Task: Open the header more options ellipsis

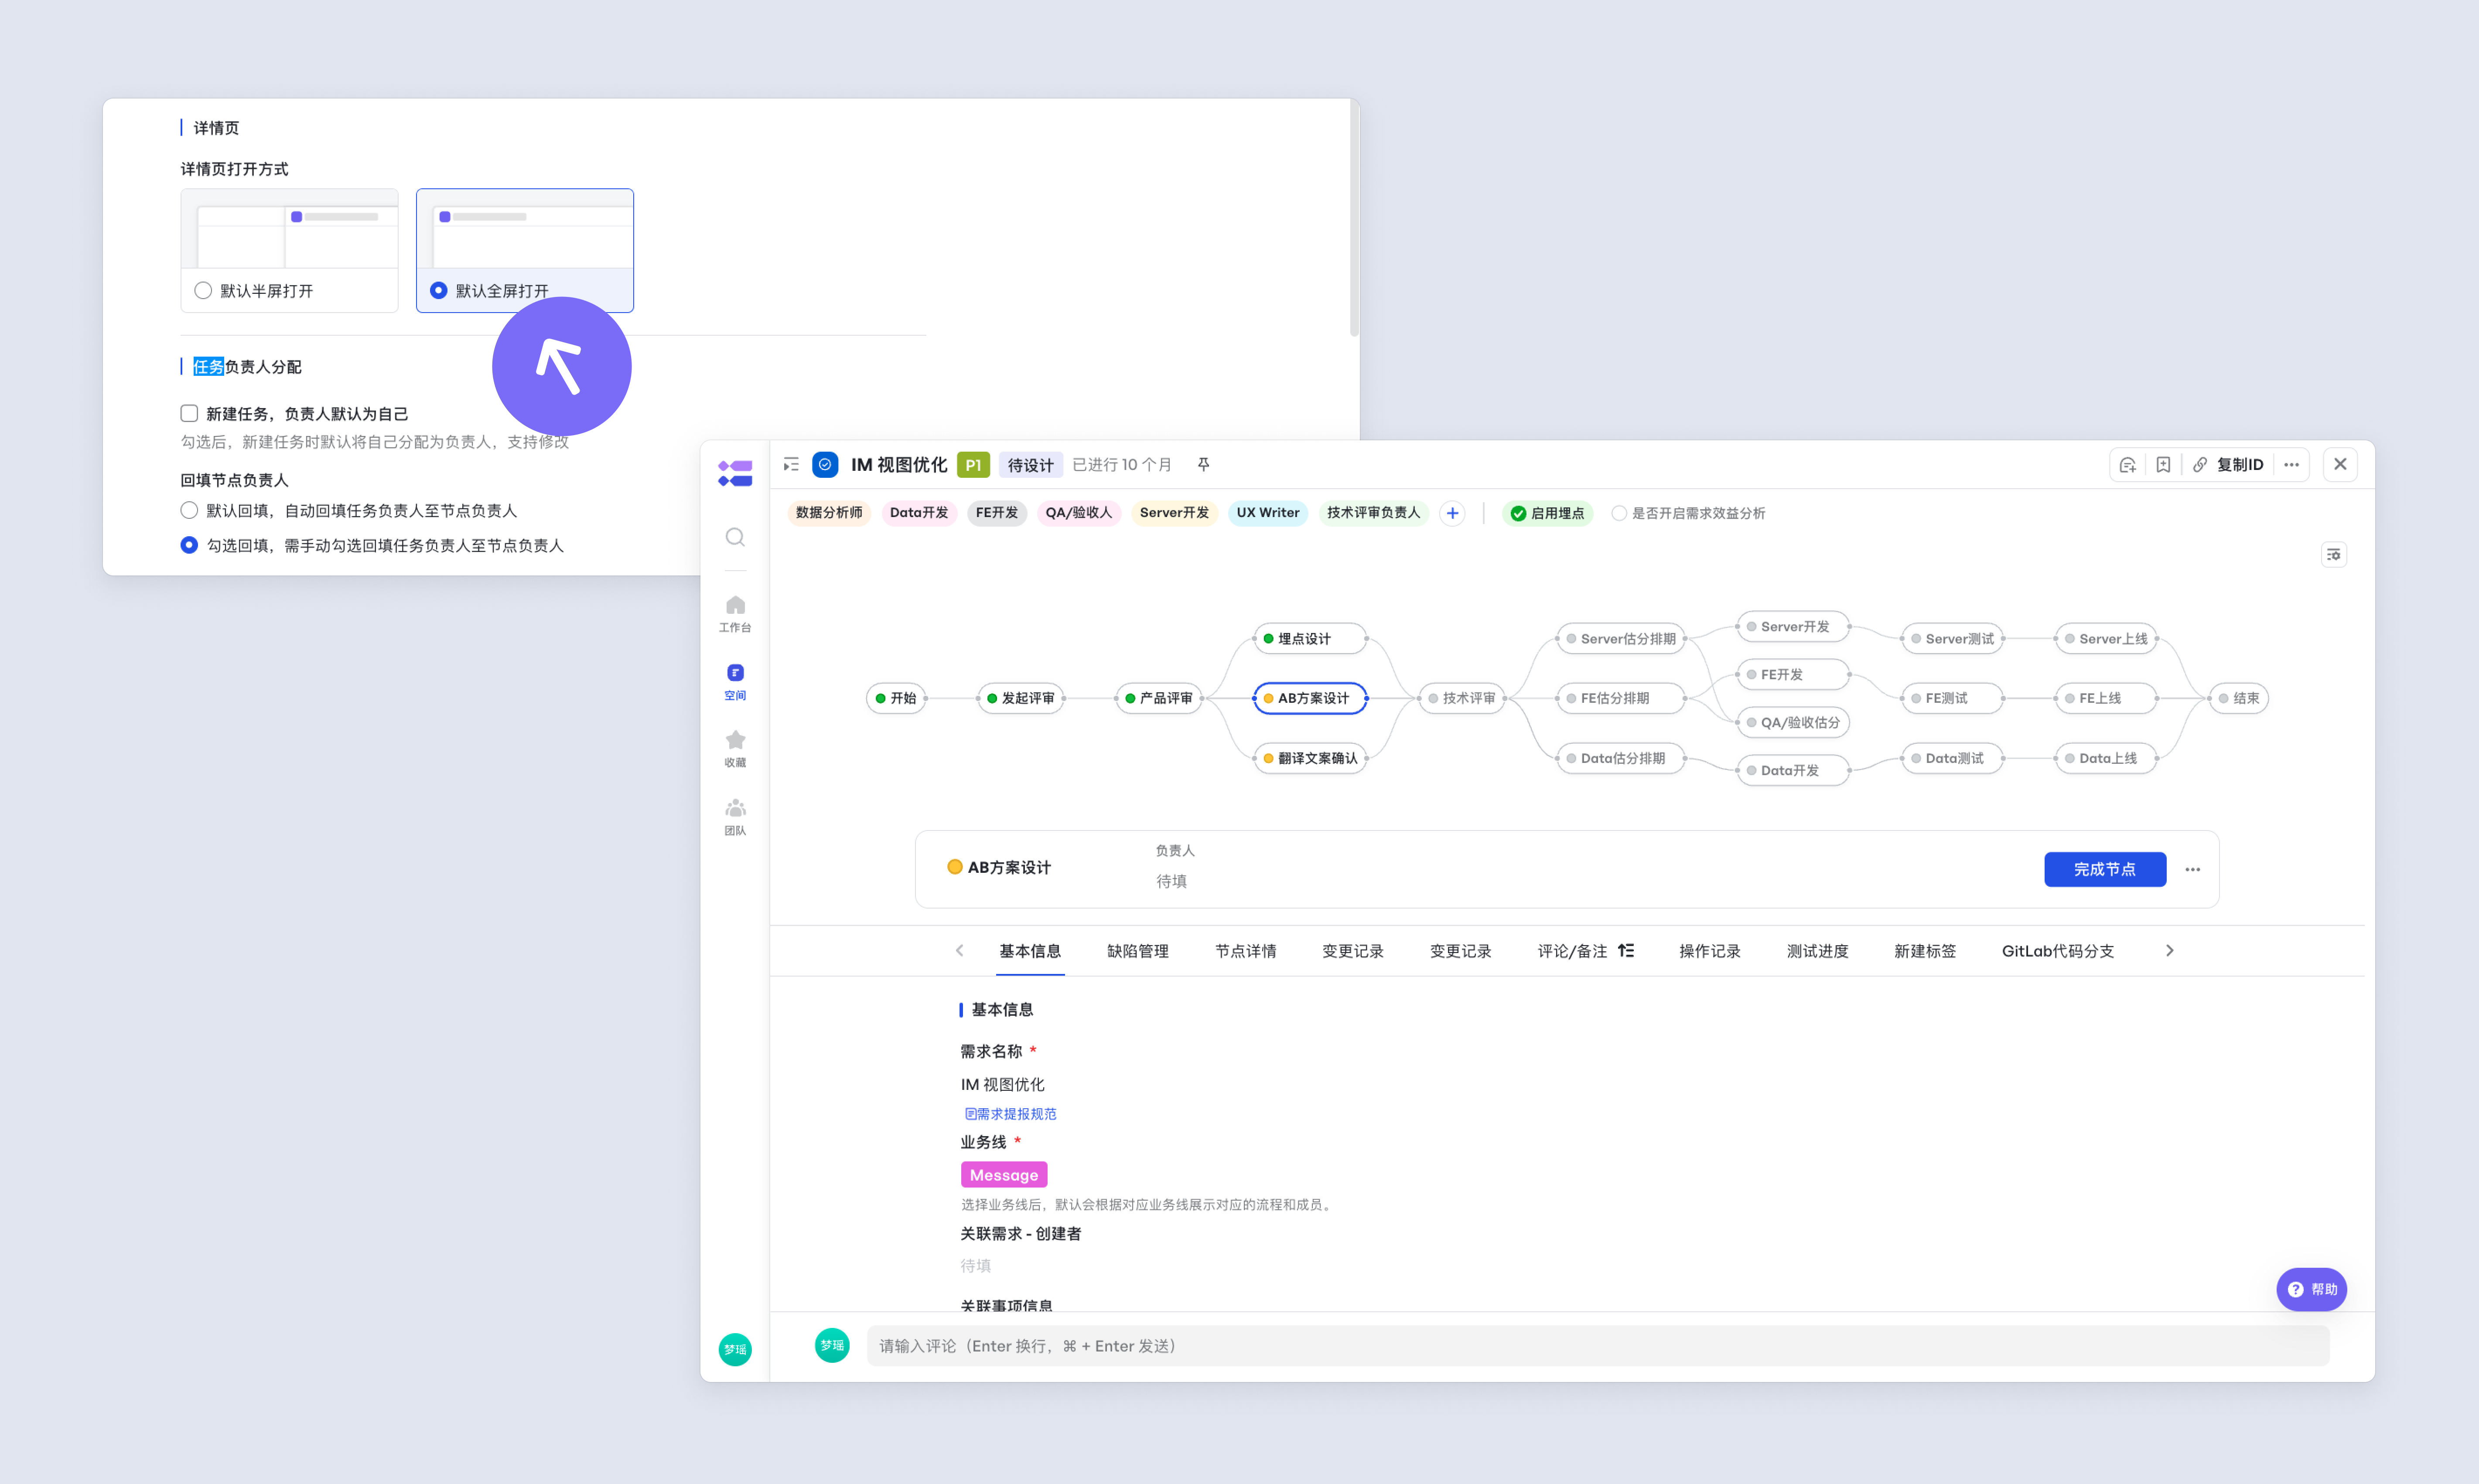Action: coord(2291,465)
